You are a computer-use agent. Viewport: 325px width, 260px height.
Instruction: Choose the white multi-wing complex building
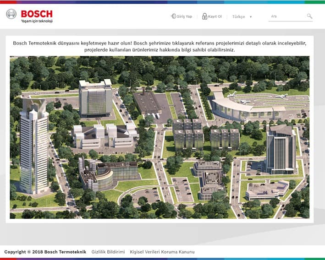pos(105,136)
